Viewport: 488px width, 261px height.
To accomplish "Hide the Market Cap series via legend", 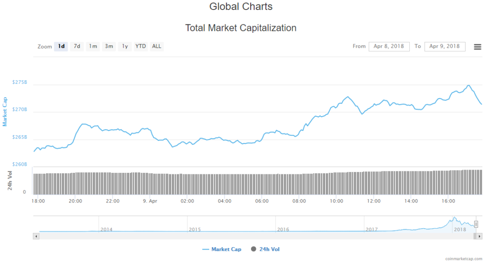I will (x=222, y=249).
